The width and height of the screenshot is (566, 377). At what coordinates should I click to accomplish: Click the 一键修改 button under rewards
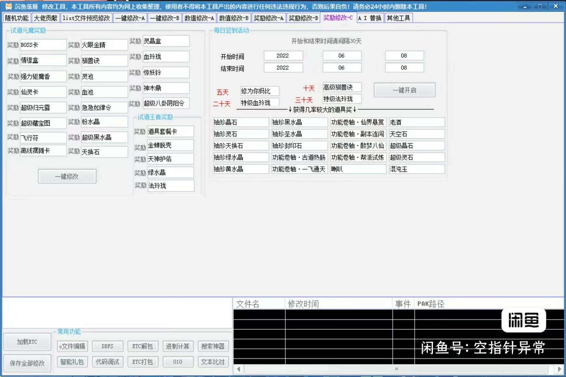(x=67, y=176)
